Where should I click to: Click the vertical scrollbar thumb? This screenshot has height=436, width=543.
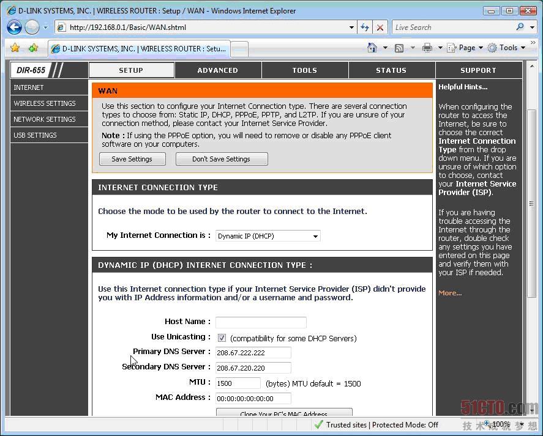[531, 204]
